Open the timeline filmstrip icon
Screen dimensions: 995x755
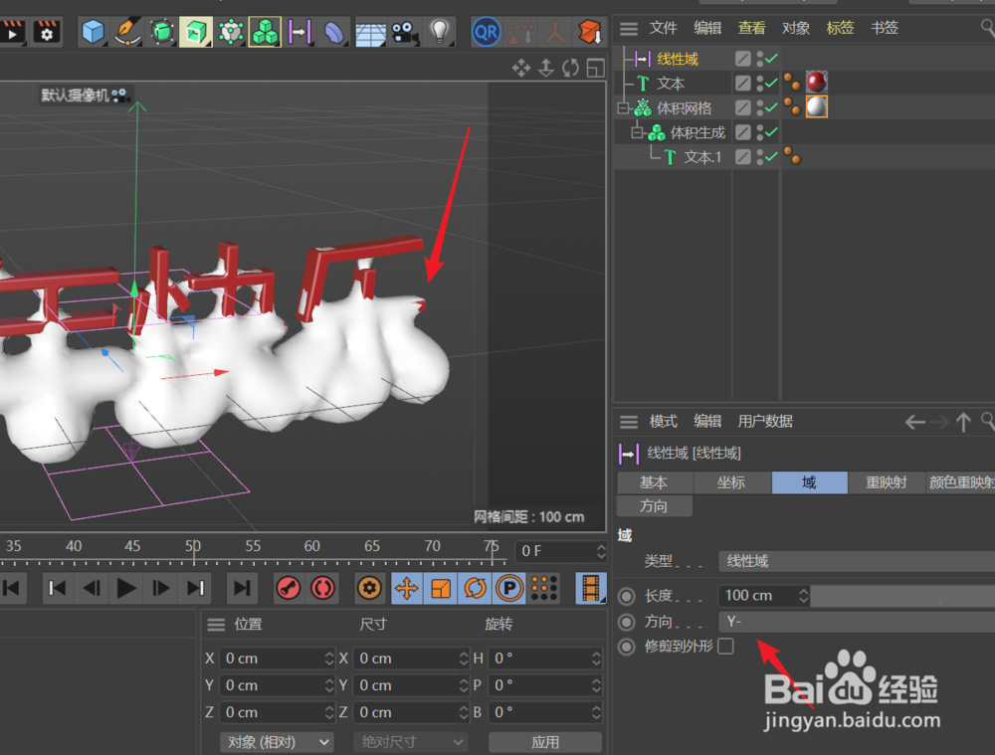[591, 588]
